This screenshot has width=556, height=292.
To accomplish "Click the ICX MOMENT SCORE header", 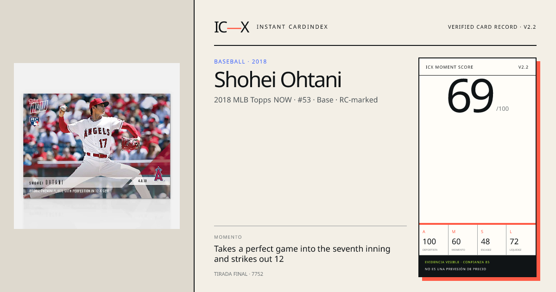I will coord(449,67).
